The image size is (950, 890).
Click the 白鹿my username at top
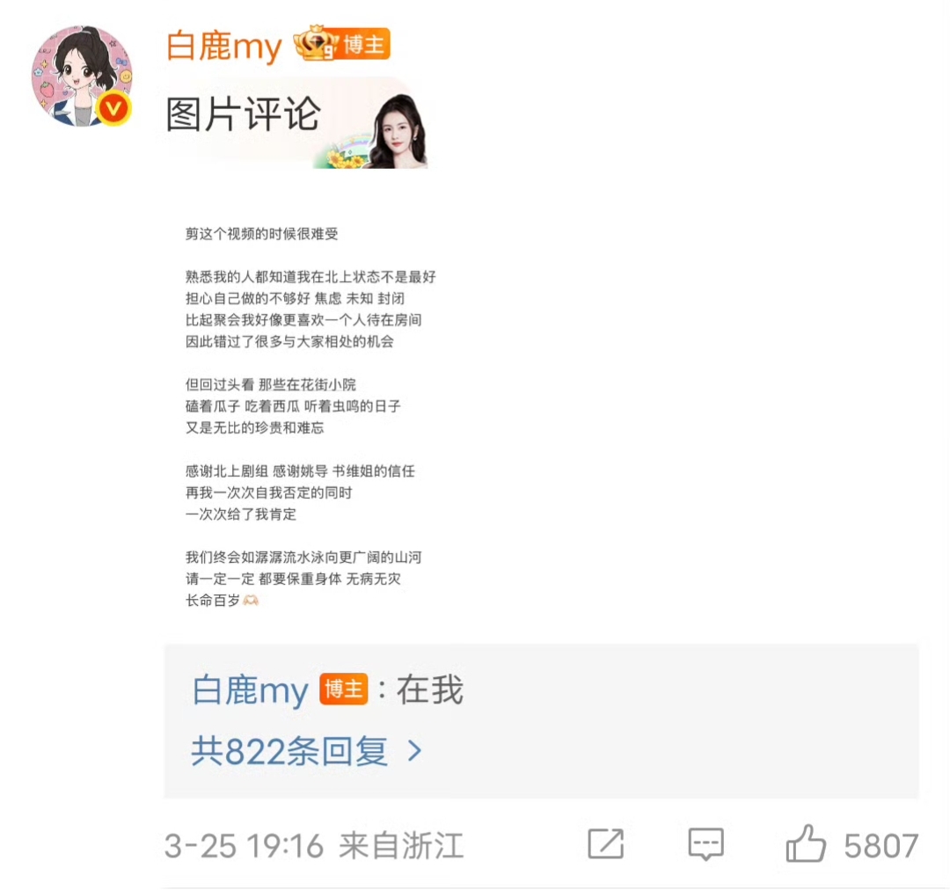coord(223,46)
